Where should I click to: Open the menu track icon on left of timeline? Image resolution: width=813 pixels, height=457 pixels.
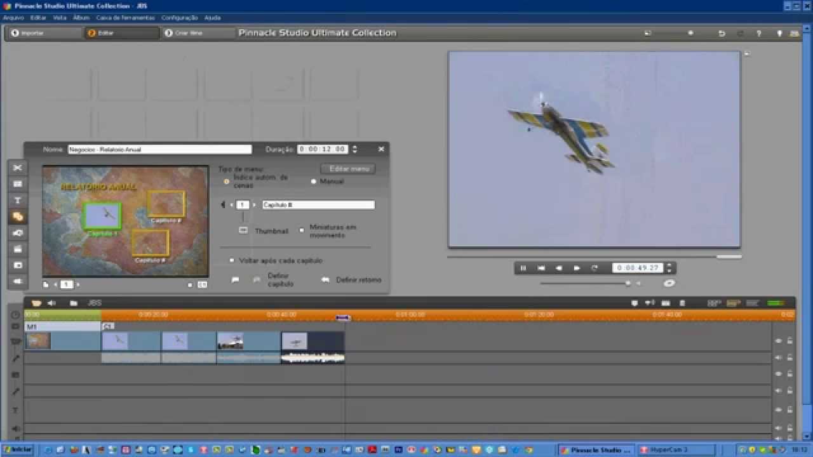[x=16, y=326]
